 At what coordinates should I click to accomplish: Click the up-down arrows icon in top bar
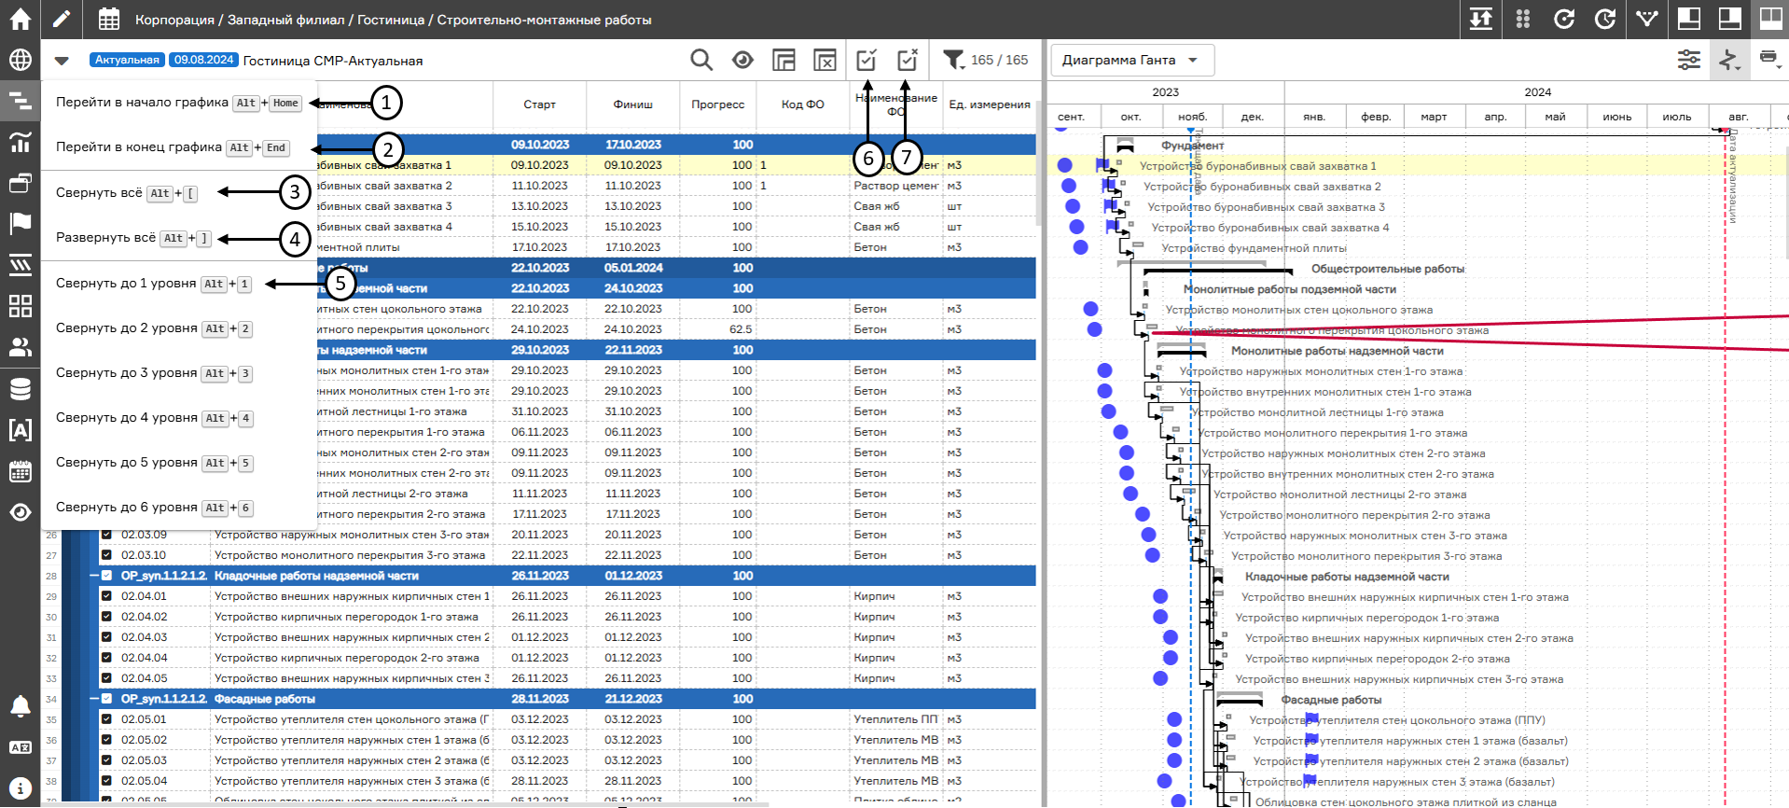[x=1481, y=19]
